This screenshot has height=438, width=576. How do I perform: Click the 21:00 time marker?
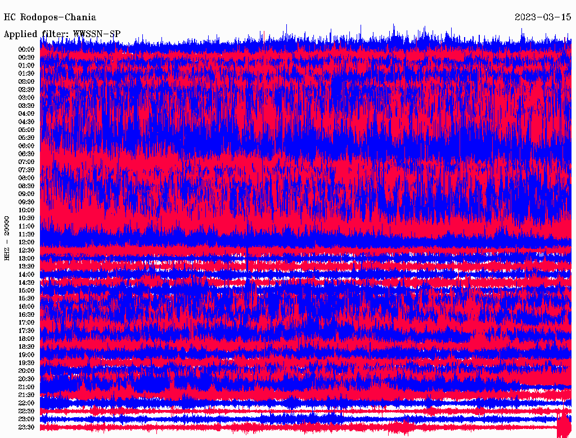26,387
